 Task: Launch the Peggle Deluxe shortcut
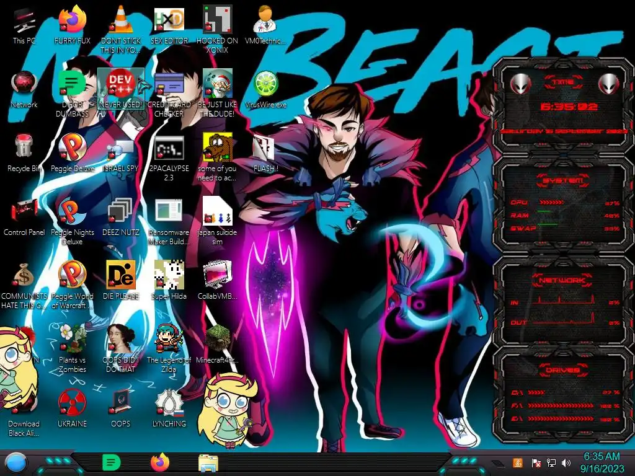pyautogui.click(x=73, y=153)
